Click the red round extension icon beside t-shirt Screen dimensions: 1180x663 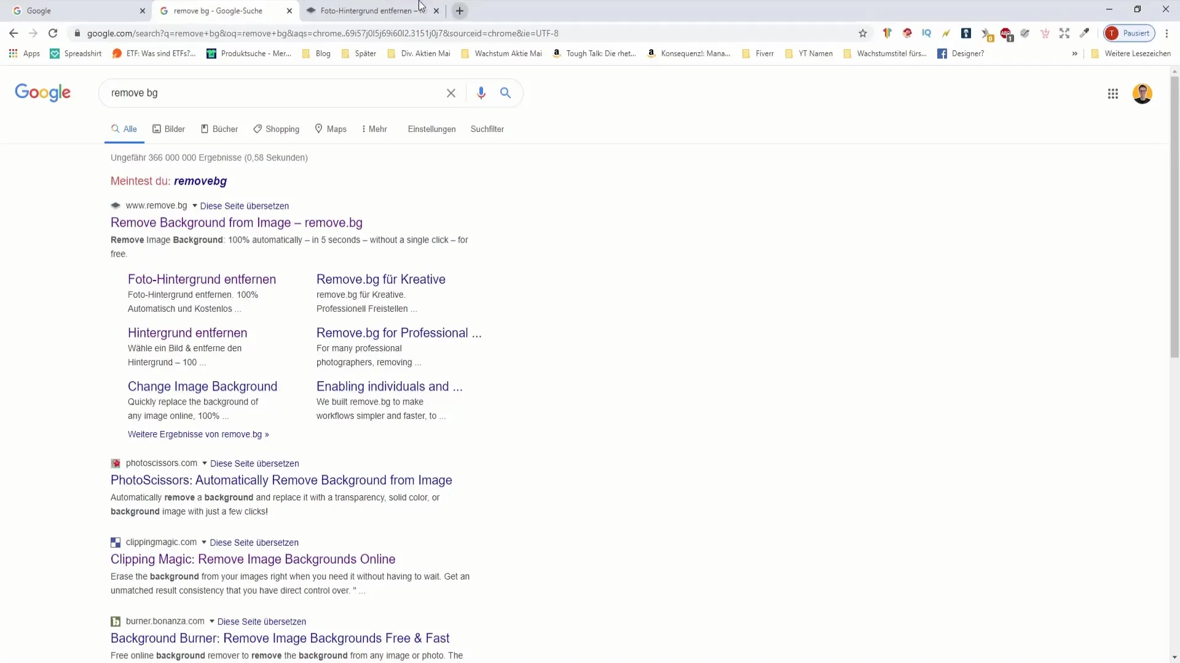pyautogui.click(x=907, y=33)
